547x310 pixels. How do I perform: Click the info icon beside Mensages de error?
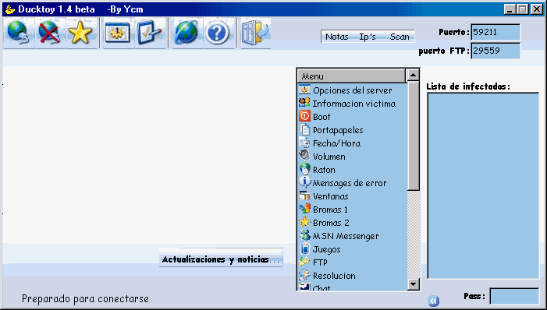click(x=304, y=182)
